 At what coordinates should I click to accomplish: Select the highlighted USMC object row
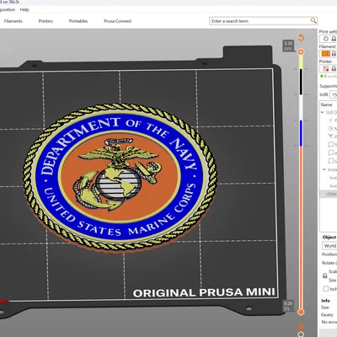(x=329, y=194)
